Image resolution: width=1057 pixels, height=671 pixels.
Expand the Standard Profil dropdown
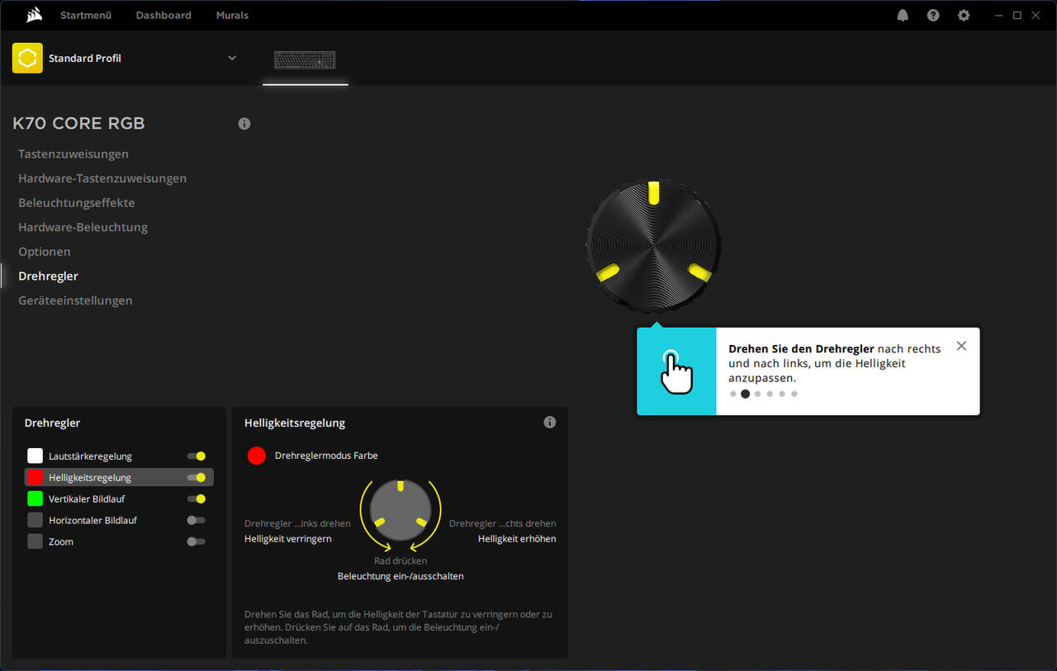tap(232, 58)
